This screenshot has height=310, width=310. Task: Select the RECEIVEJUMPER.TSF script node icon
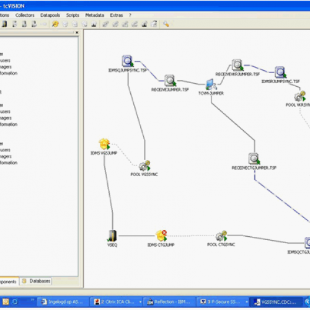[170, 81]
